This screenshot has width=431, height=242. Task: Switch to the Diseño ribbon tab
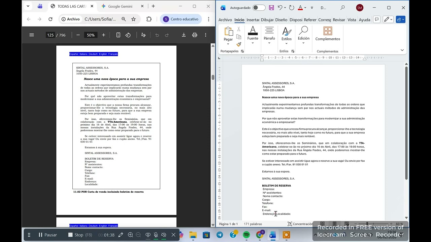tap(281, 20)
